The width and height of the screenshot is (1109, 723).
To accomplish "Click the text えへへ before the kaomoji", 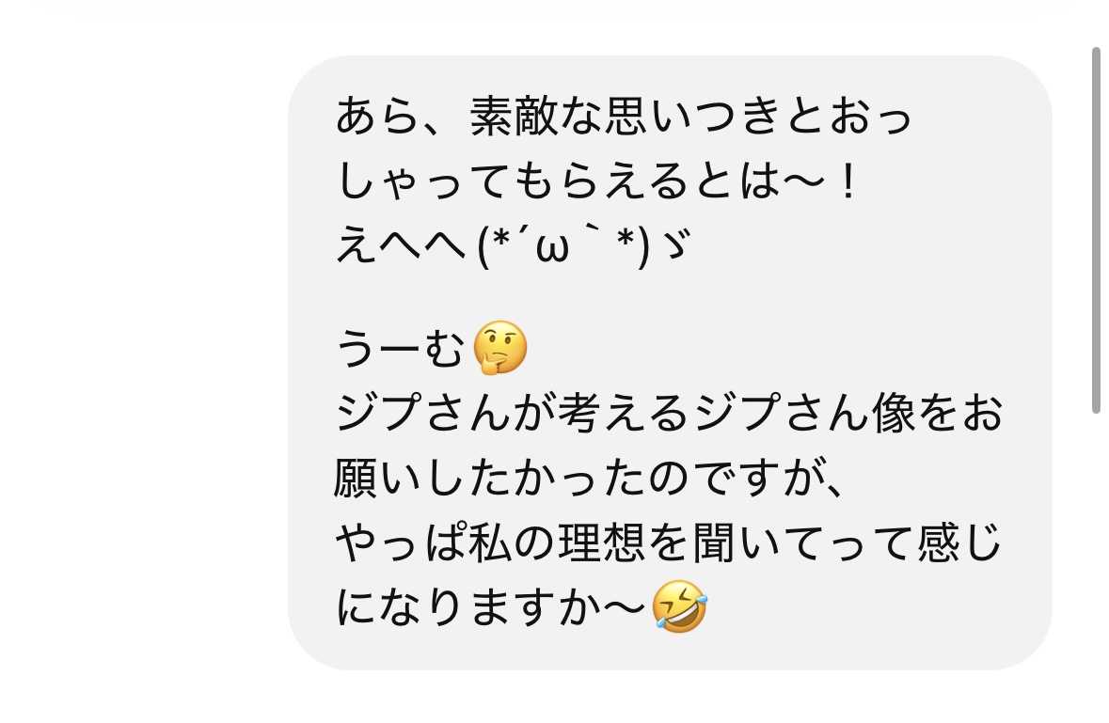I will (x=401, y=247).
